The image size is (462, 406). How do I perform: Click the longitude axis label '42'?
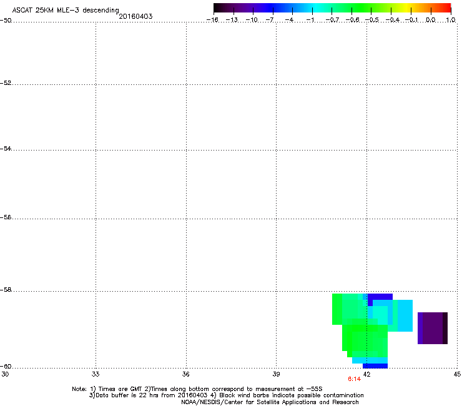pos(366,374)
